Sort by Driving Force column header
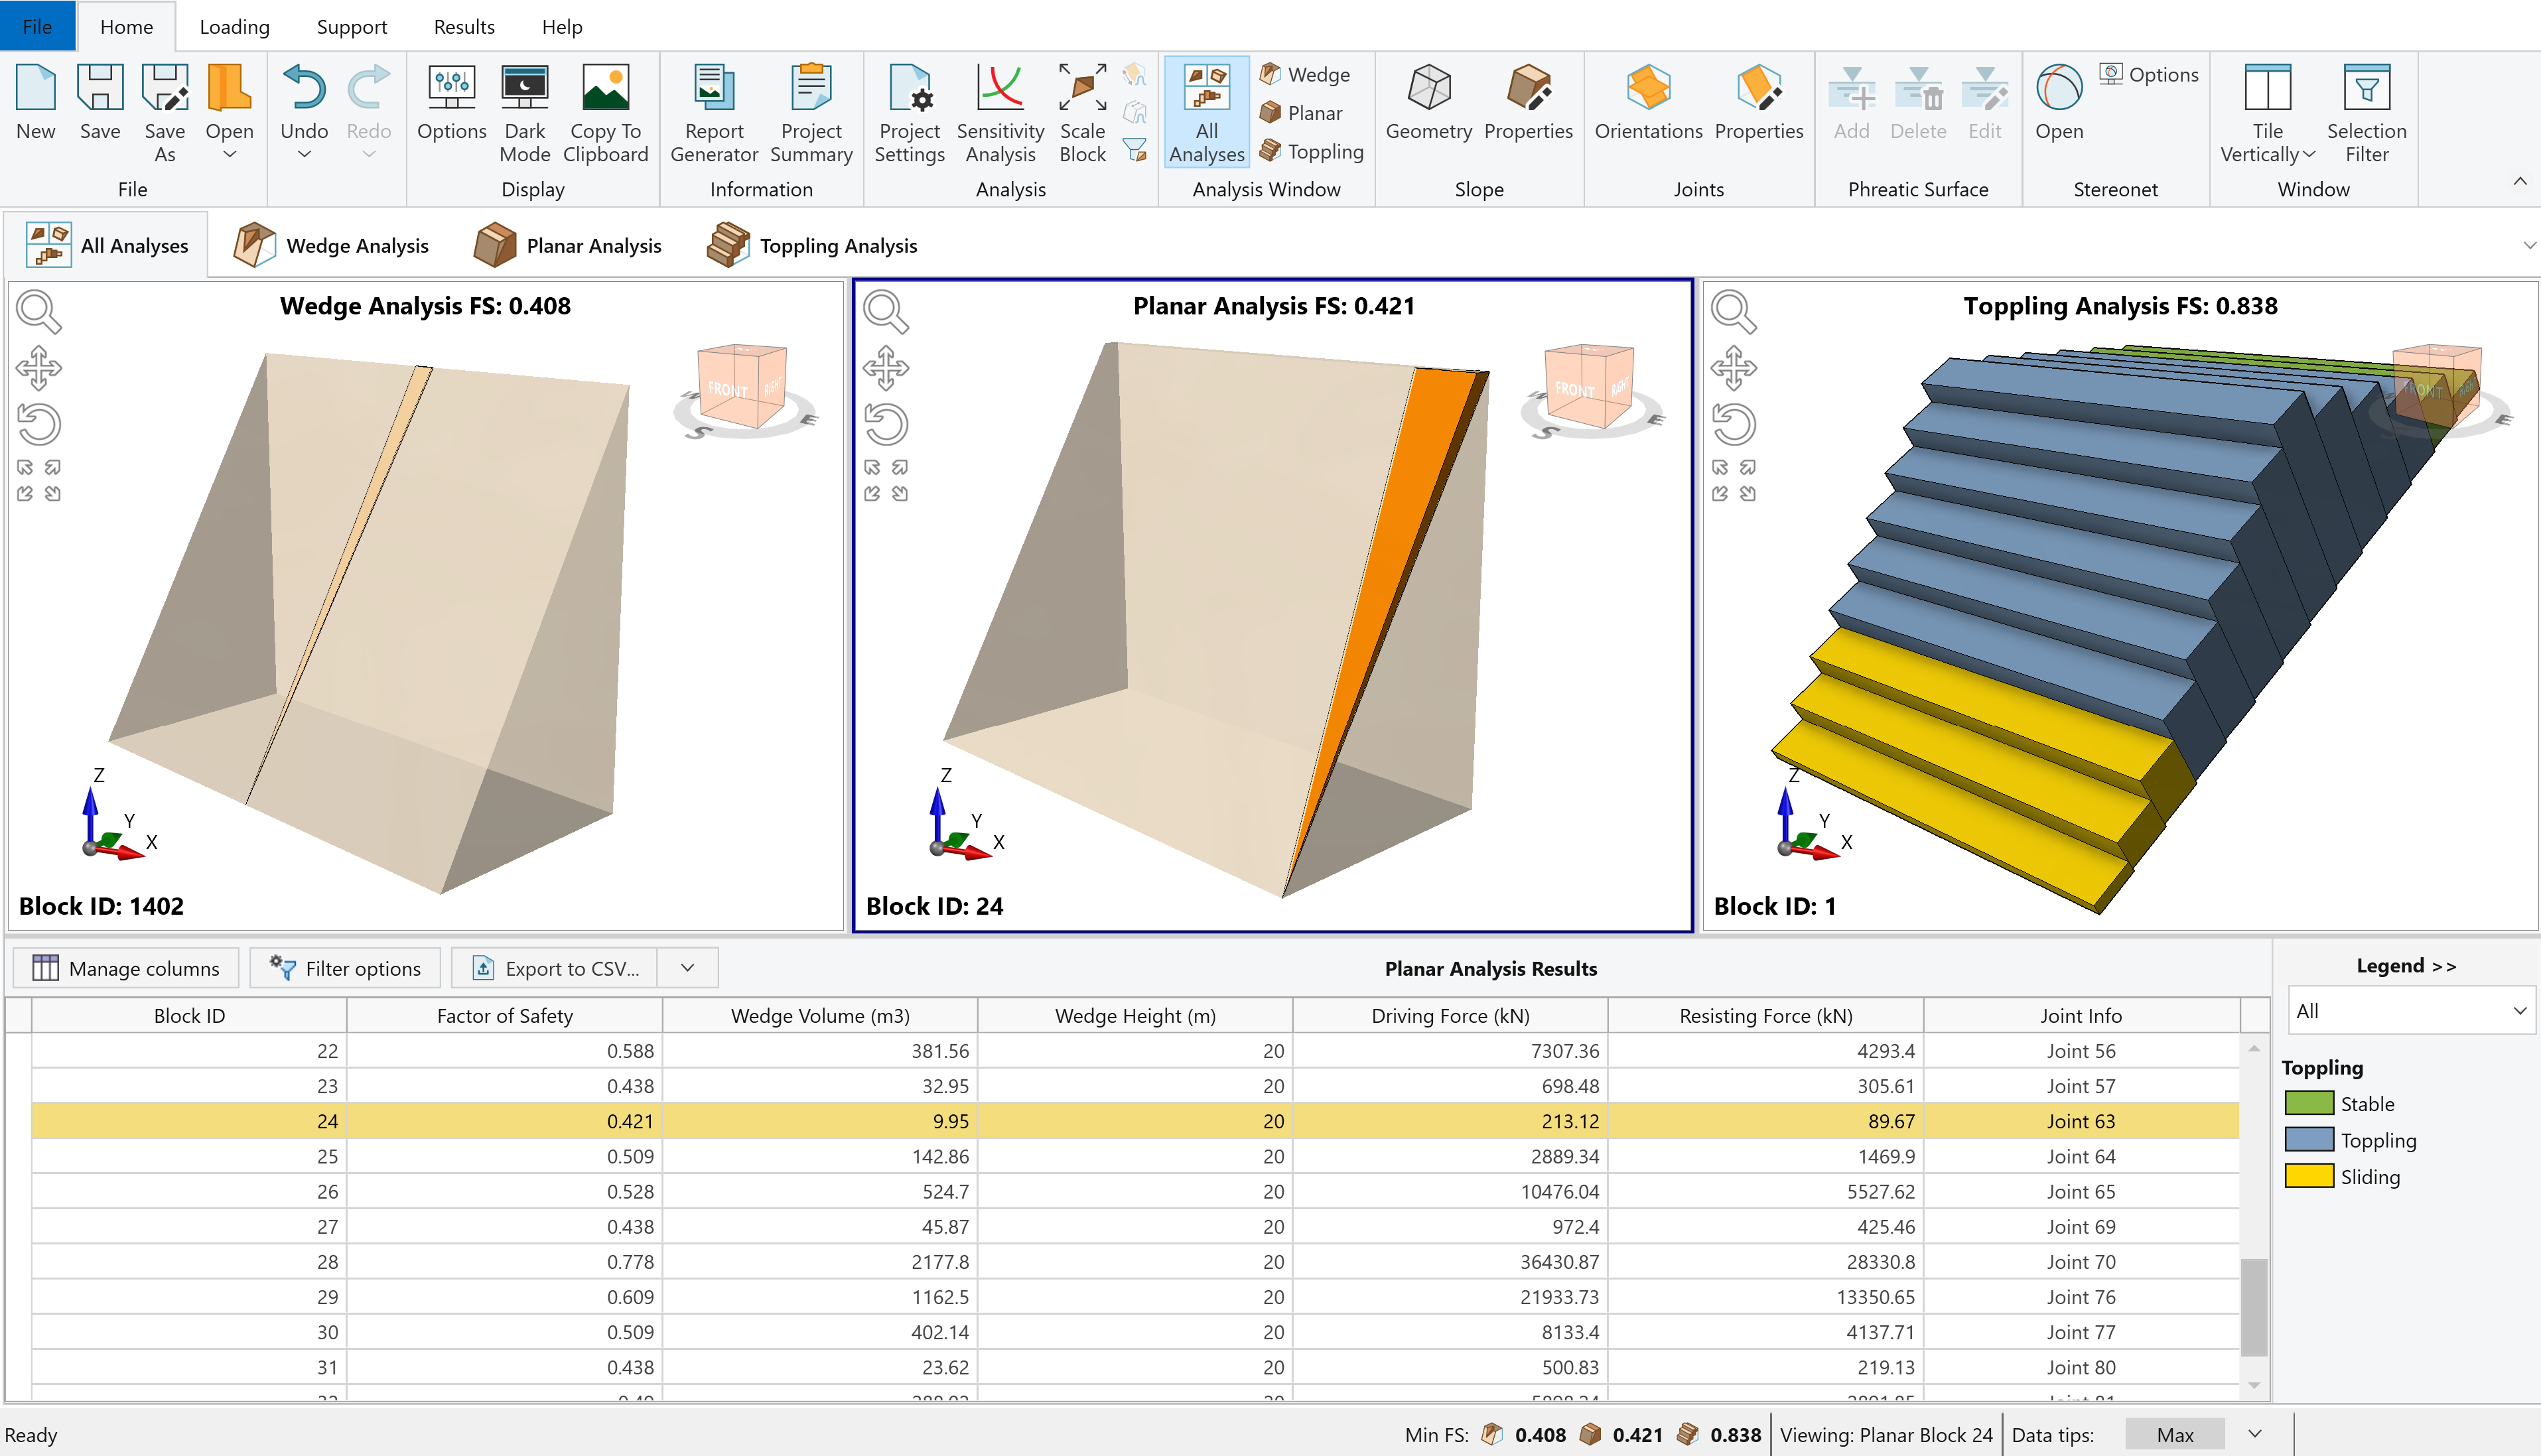Screen dimensions: 2541x1456 [1450, 1015]
